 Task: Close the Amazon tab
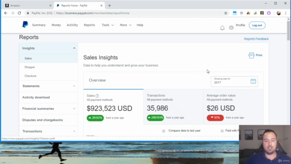coord(50,5)
